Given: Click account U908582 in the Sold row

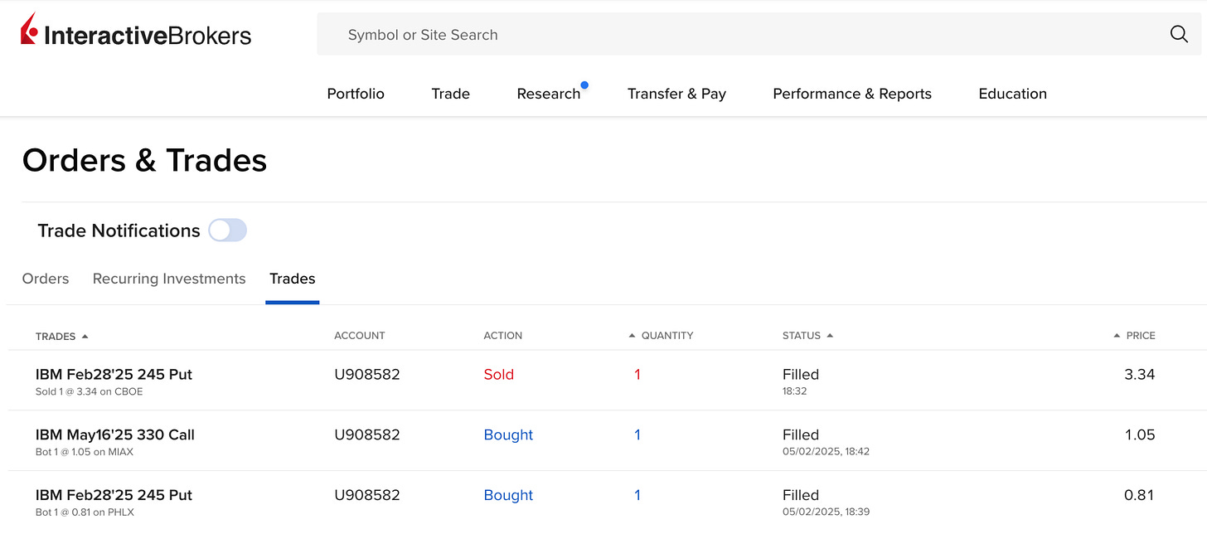Looking at the screenshot, I should 367,374.
